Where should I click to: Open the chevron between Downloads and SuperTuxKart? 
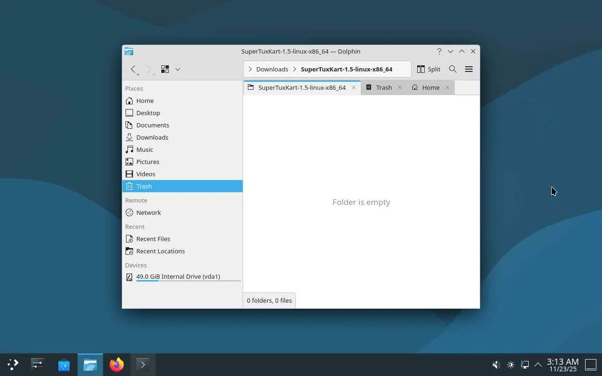(294, 69)
